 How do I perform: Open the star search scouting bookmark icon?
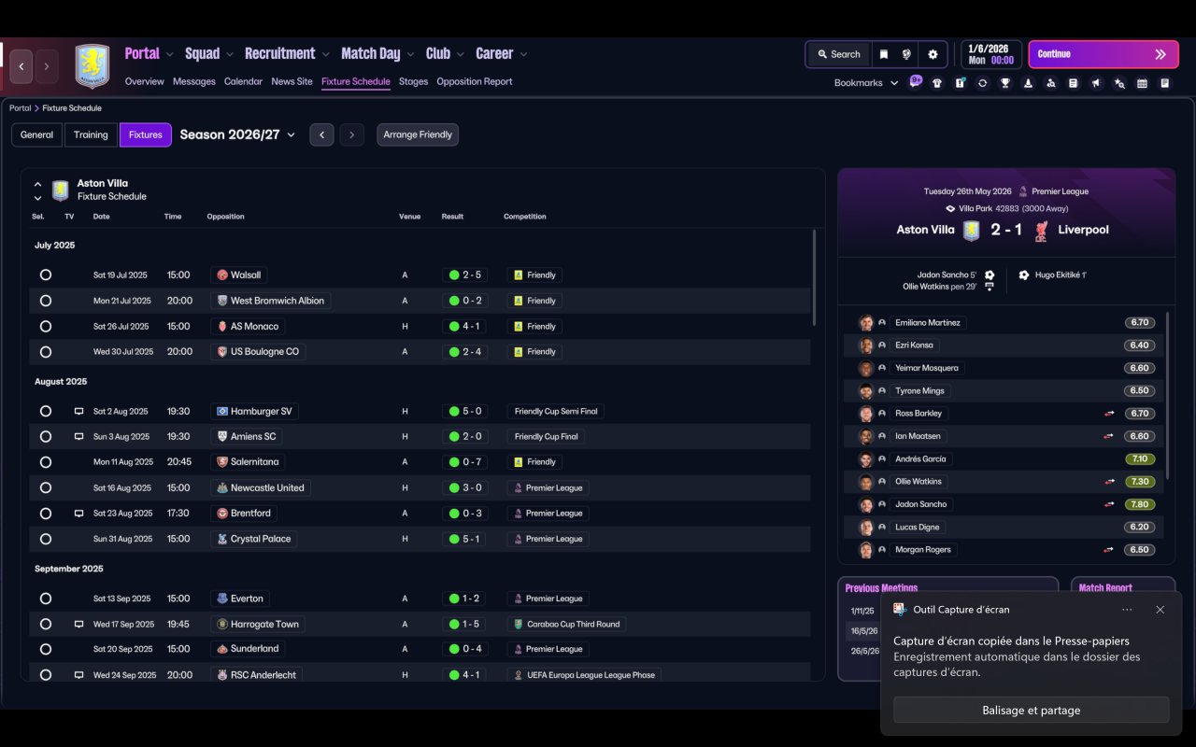pos(1119,83)
